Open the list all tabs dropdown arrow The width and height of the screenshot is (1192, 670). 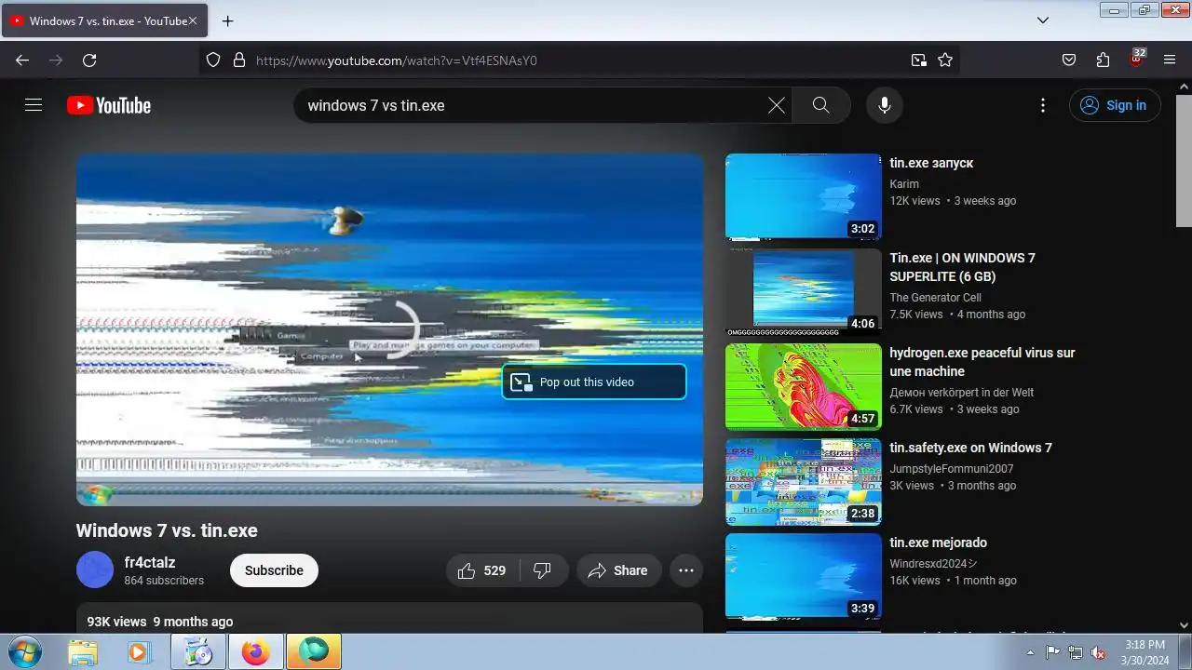(1043, 20)
